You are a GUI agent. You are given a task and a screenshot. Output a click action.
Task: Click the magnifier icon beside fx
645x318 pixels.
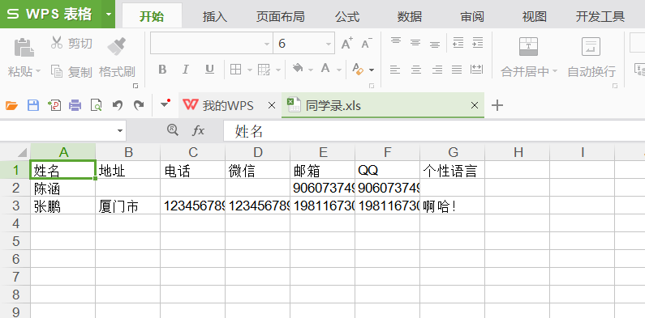pos(173,130)
